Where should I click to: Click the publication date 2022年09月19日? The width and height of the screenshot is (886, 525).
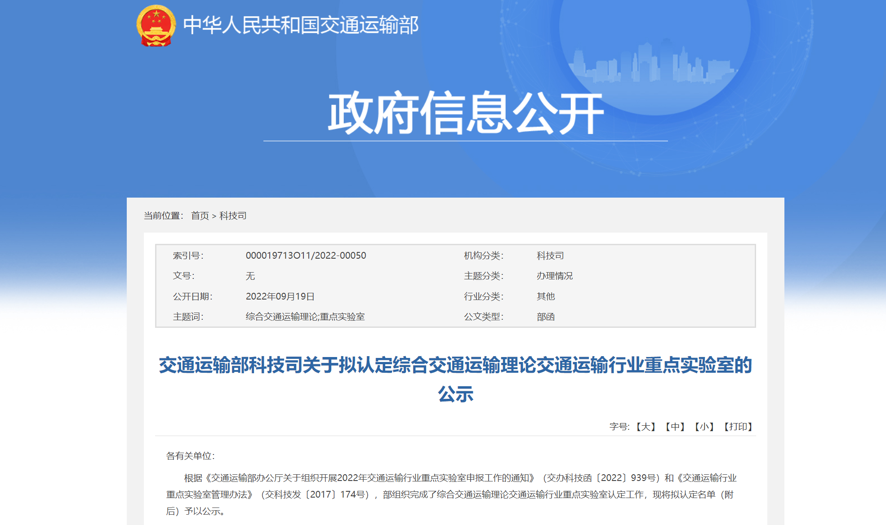coord(280,296)
